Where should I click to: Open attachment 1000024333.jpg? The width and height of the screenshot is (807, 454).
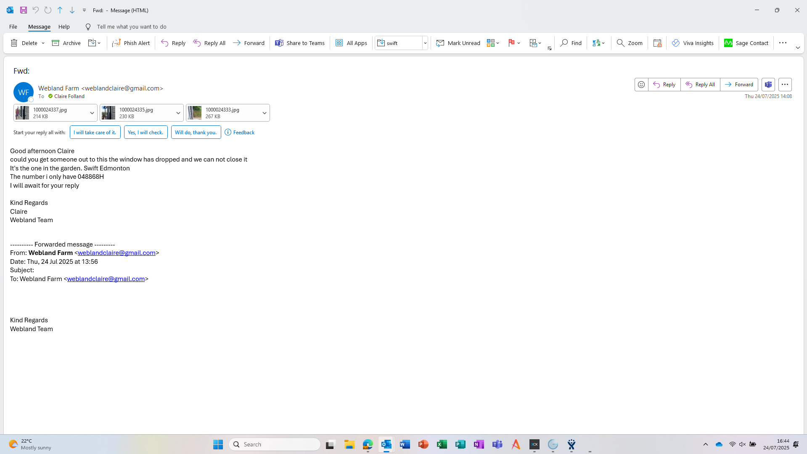point(222,113)
